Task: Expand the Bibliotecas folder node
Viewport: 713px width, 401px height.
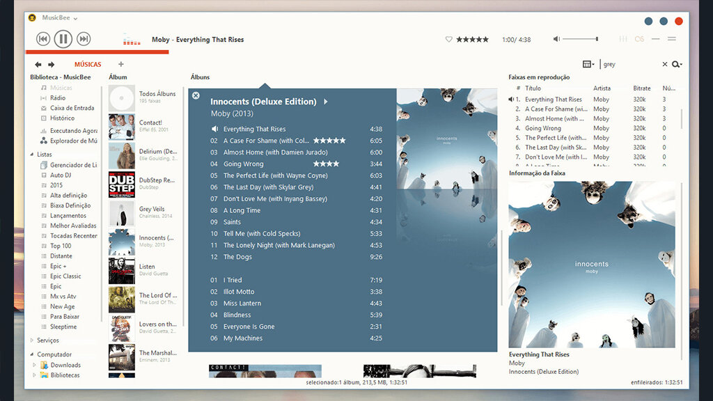Action: click(x=34, y=375)
